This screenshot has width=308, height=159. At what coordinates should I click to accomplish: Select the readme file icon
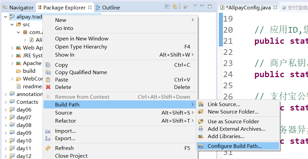coord(19,86)
